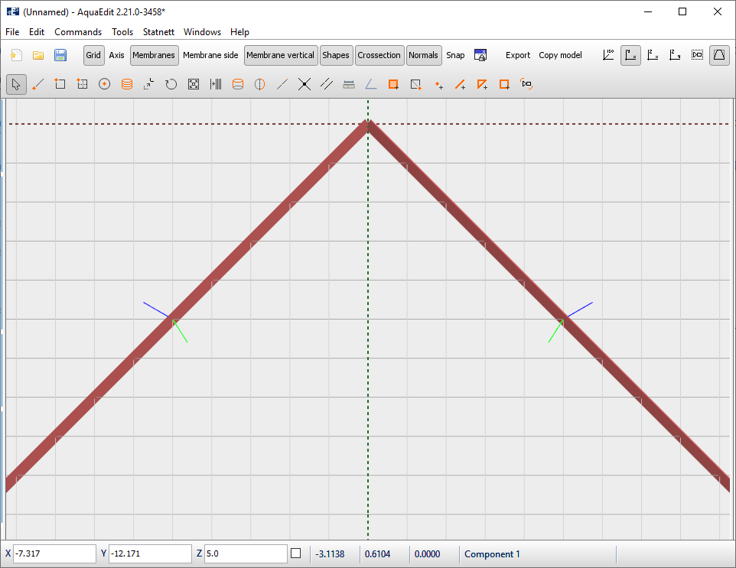The height and width of the screenshot is (568, 736).
Task: Click the zoom to fit view icon
Action: [194, 84]
